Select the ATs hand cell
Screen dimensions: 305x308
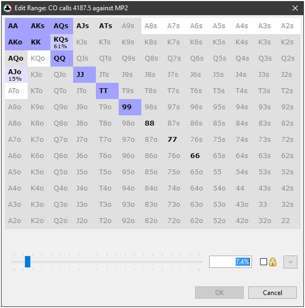coord(108,26)
